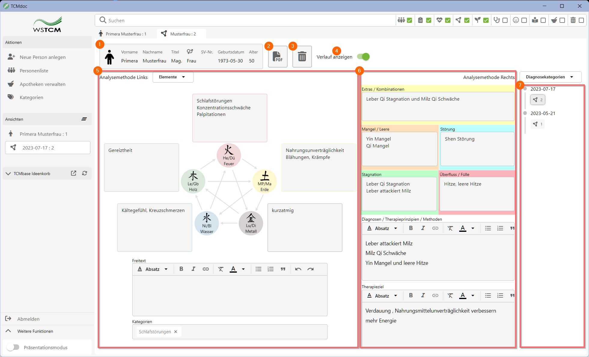
Task: Open the Diagnosekategorien dropdown
Action: tap(550, 77)
